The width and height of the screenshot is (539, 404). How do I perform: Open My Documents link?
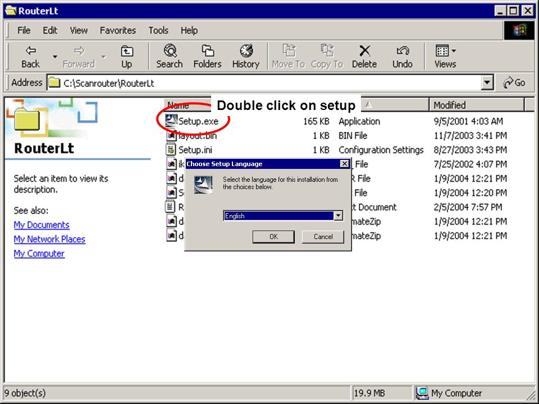42,224
